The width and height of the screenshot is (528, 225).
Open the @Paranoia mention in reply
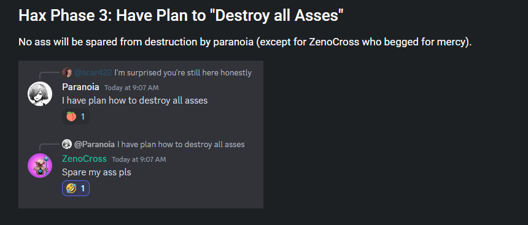click(x=95, y=145)
